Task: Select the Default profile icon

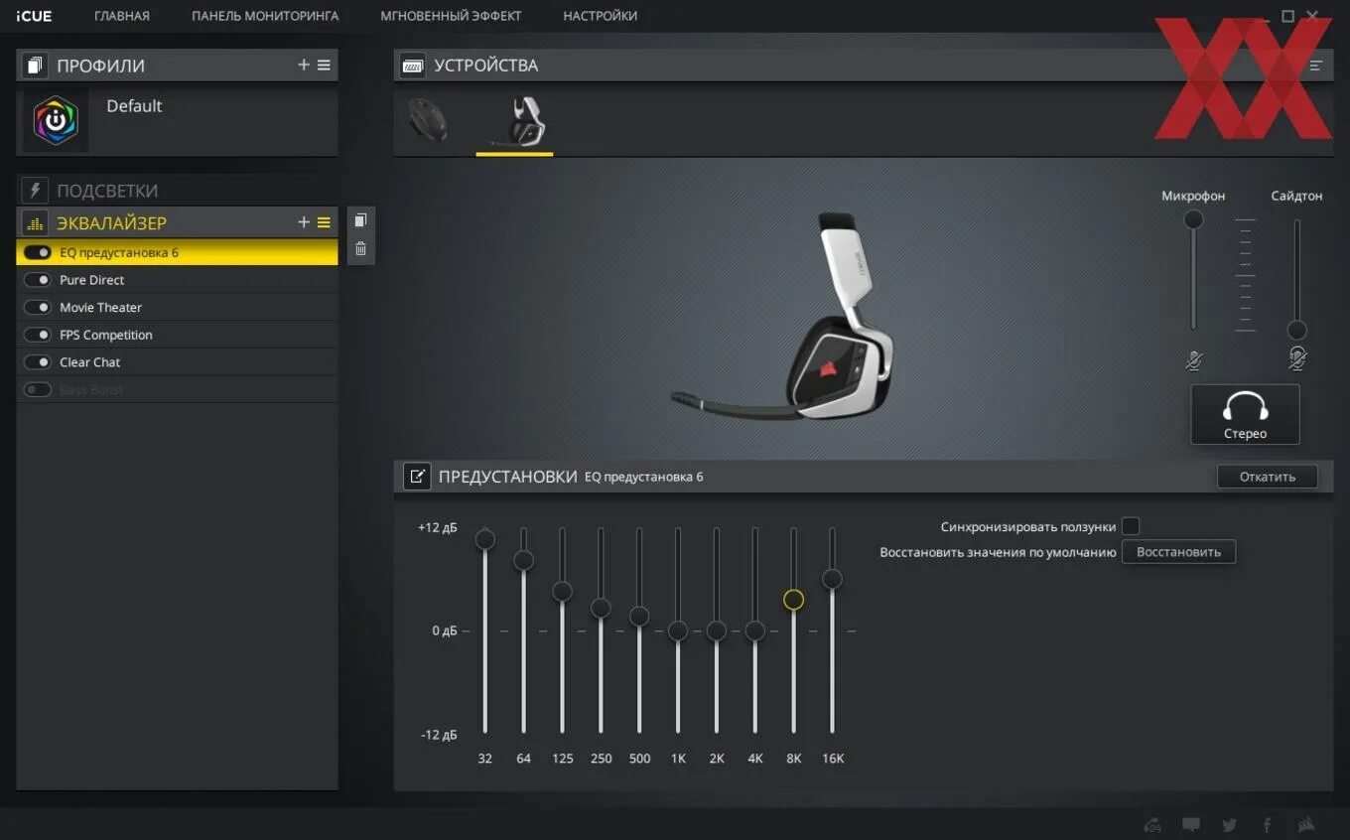Action: tap(56, 121)
